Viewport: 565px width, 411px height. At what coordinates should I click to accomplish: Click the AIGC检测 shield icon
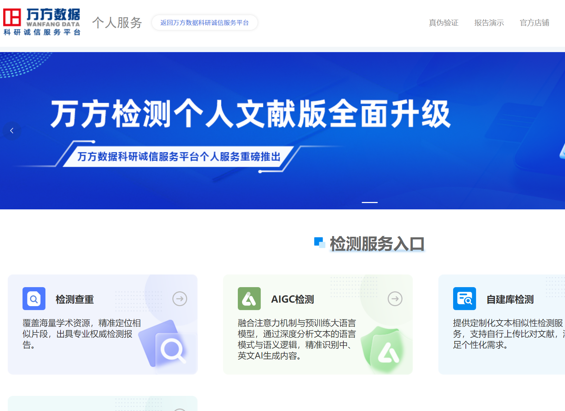(x=249, y=298)
